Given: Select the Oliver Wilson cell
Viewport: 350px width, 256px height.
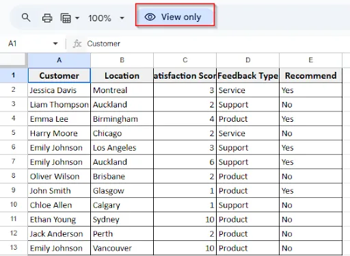Looking at the screenshot, I should pos(59,177).
